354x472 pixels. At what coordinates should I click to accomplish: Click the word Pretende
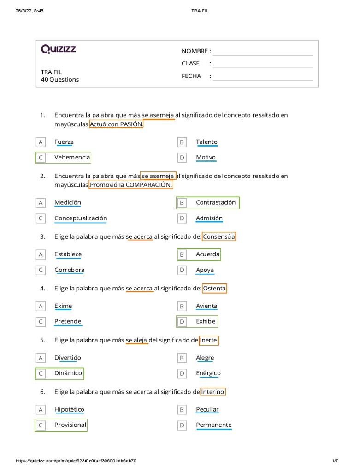[x=68, y=321]
